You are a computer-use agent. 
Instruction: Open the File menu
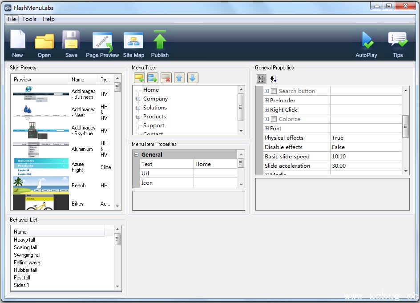(x=12, y=19)
